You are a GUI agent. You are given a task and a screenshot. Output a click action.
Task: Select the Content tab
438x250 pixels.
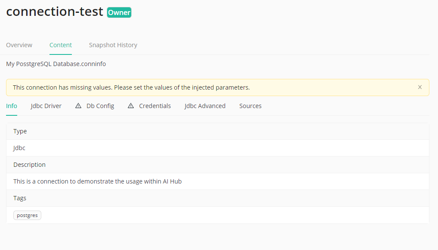pyautogui.click(x=61, y=45)
